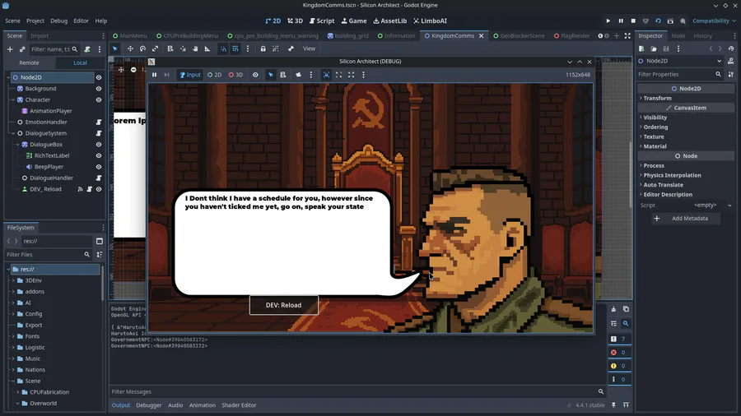This screenshot has height=416, width=741.
Task: Attach script icon in Scene dock
Action: tap(87, 49)
